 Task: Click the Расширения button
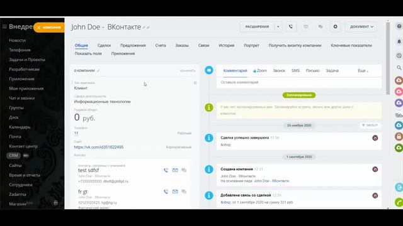[x=257, y=26]
